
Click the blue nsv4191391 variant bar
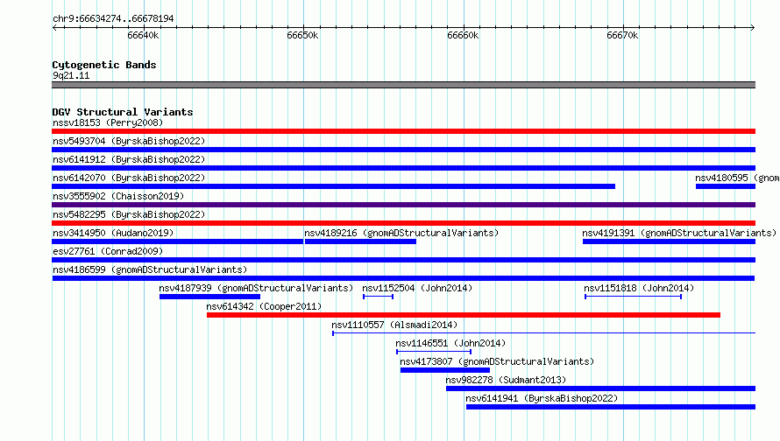tap(669, 241)
